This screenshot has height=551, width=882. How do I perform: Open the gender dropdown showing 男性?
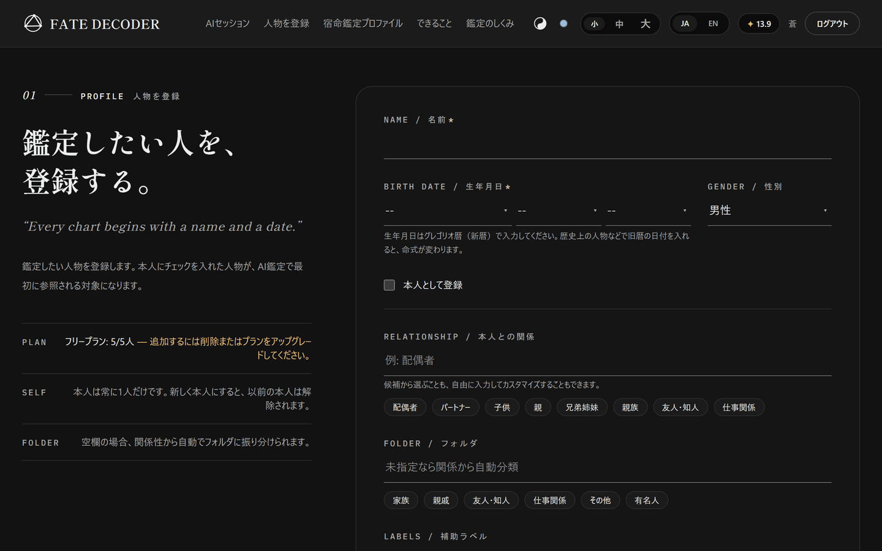pyautogui.click(x=769, y=211)
